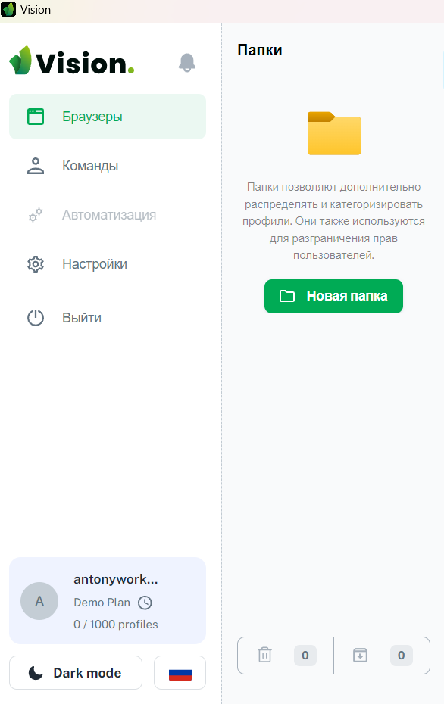Click the Выйти power icon
The width and height of the screenshot is (444, 704).
coord(36,318)
